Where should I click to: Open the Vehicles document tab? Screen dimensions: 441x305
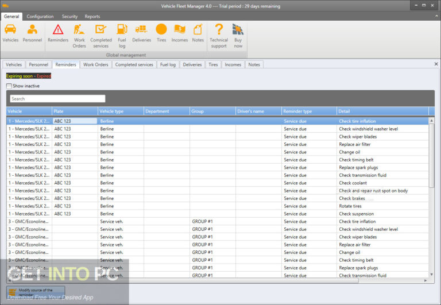pos(14,64)
